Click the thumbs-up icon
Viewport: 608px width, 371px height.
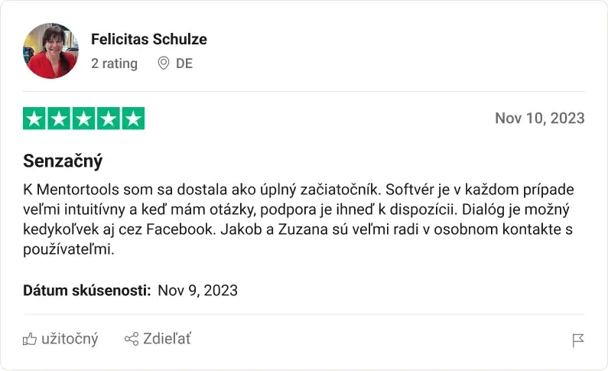click(x=30, y=339)
